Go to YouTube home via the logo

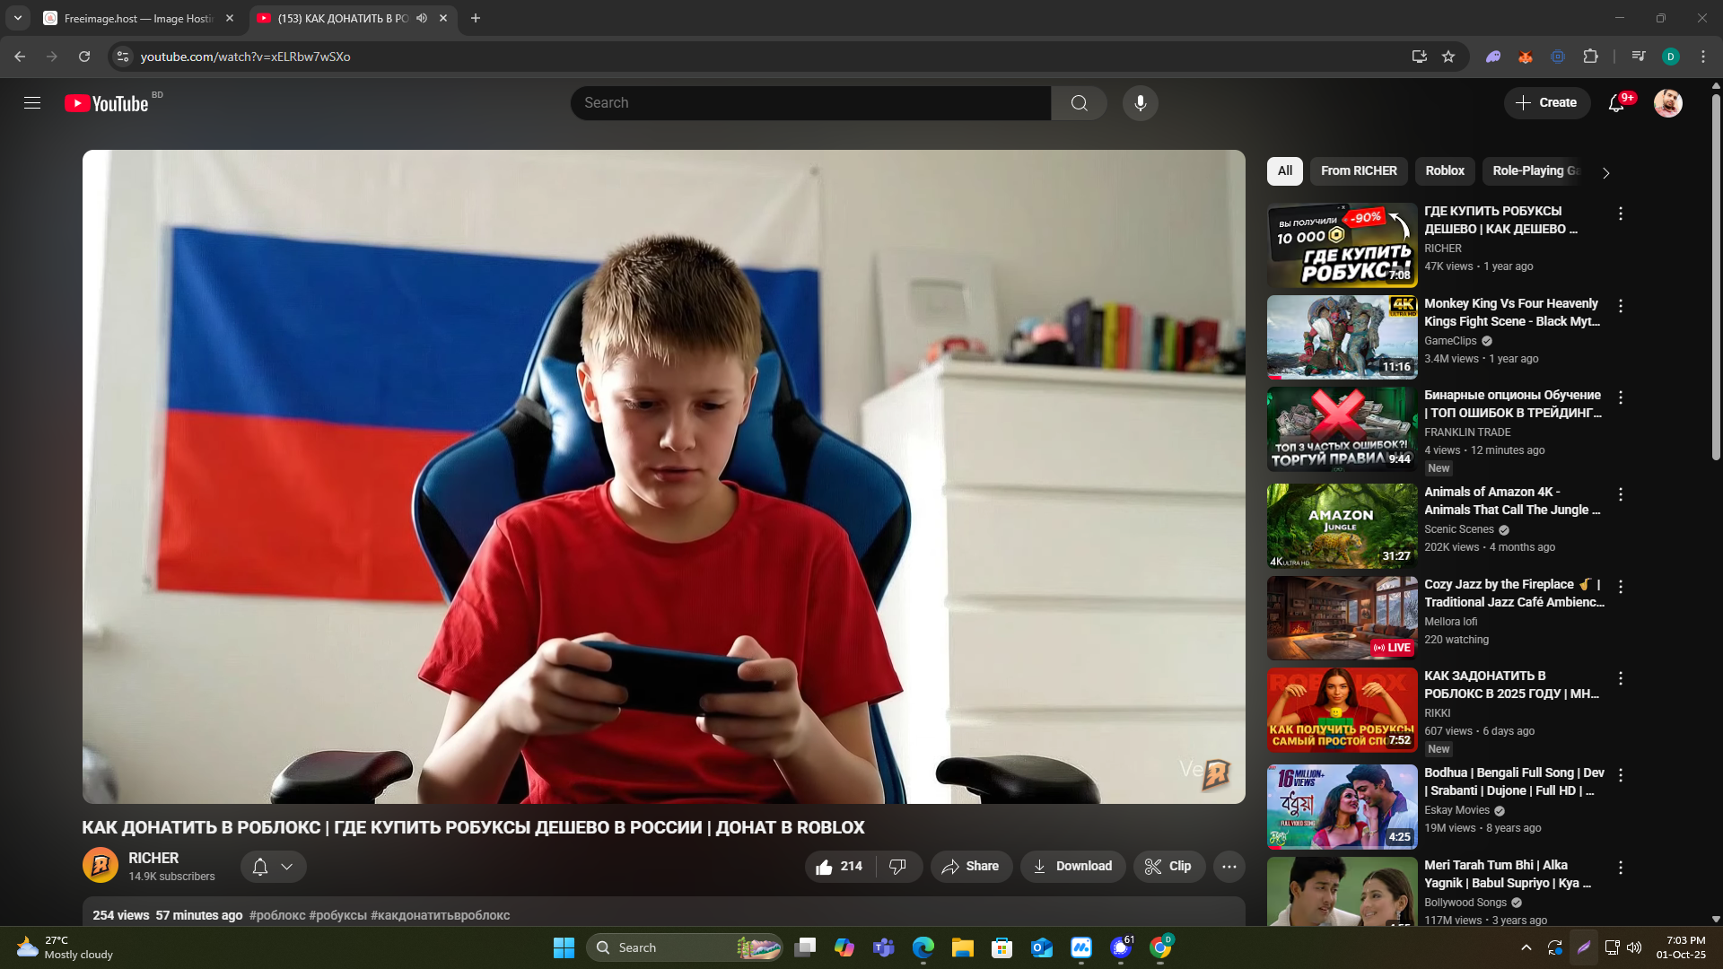click(x=106, y=103)
